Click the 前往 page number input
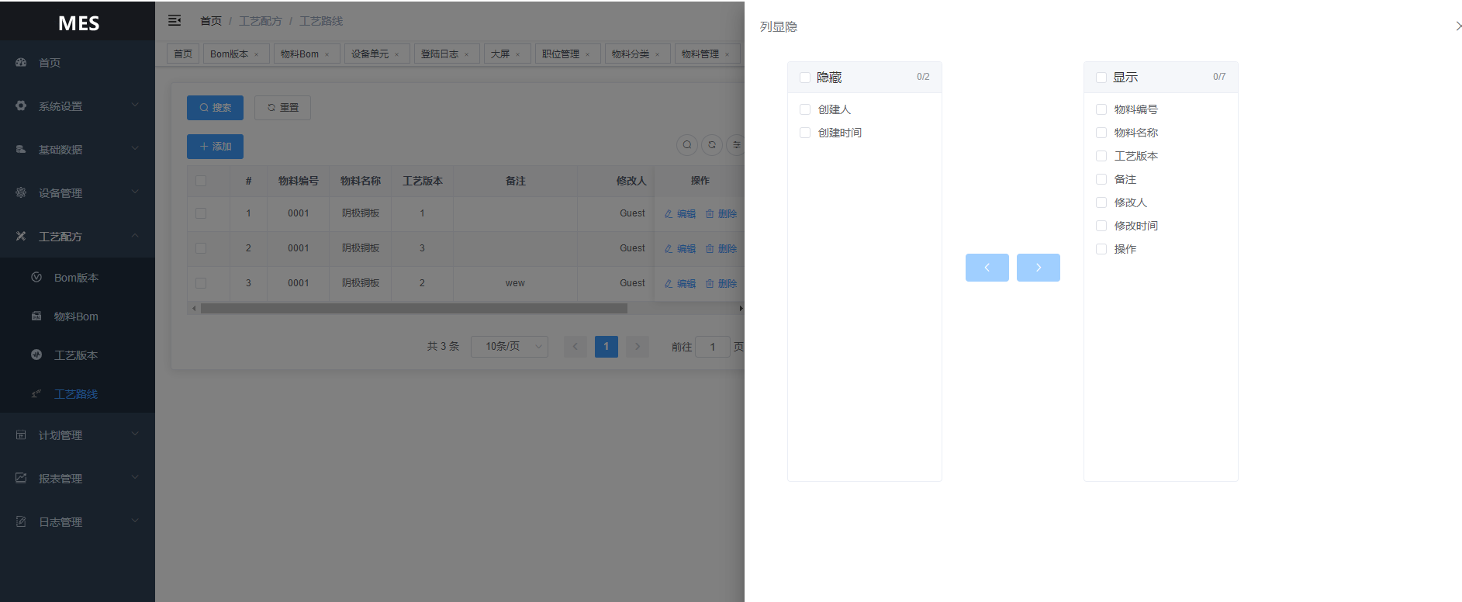 tap(713, 347)
